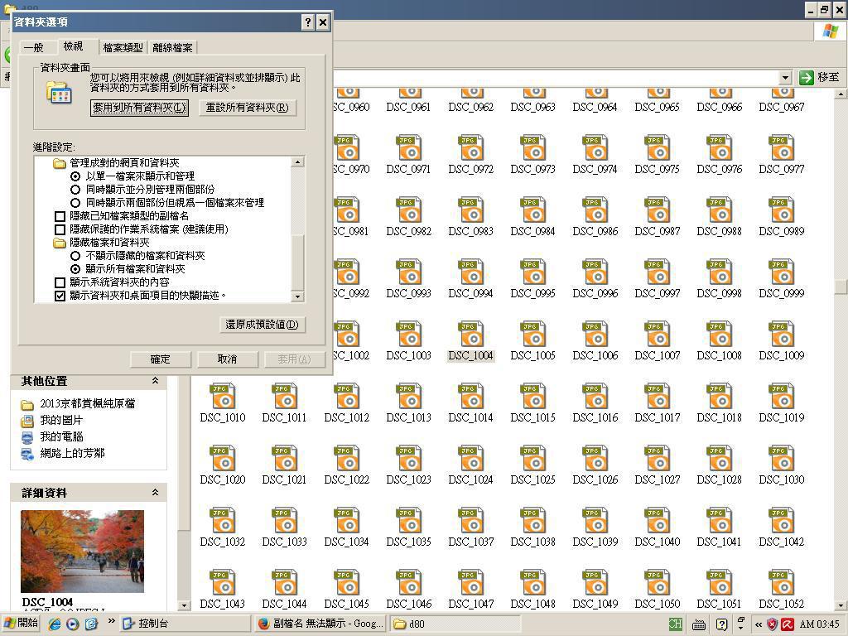Screen dimensions: 848x636
Task: Select 以單一檔案來顯示和管理 radio option
Action: coord(75,176)
